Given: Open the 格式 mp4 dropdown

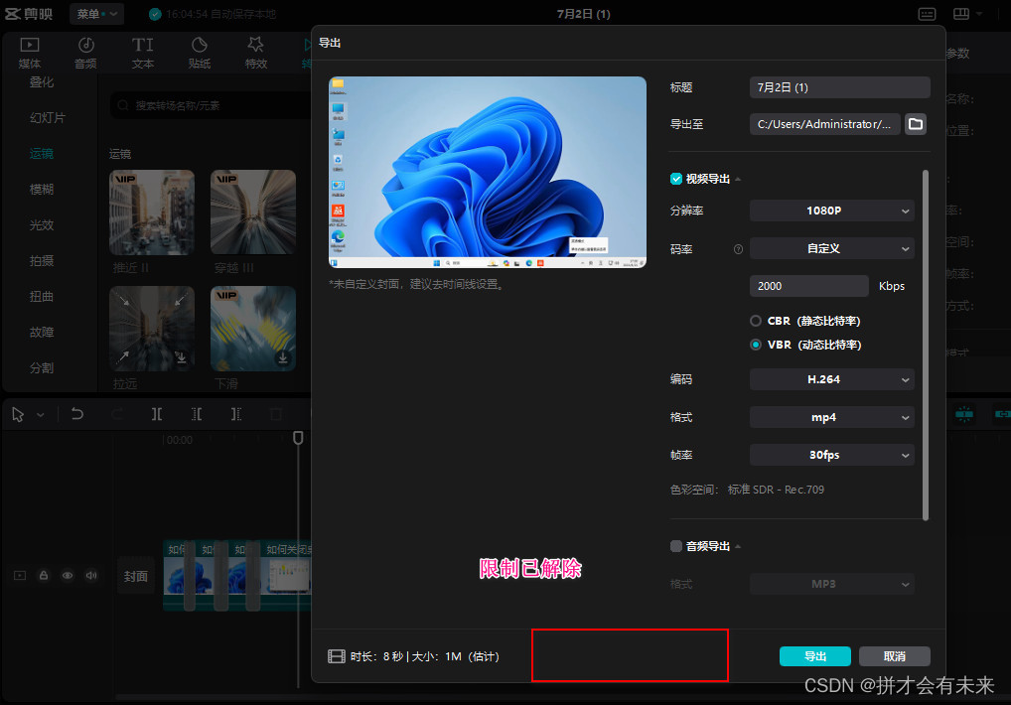Looking at the screenshot, I should coord(832,418).
